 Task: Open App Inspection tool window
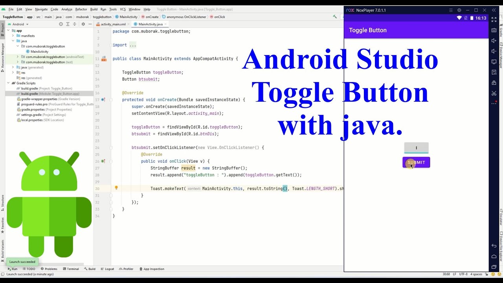click(x=151, y=269)
